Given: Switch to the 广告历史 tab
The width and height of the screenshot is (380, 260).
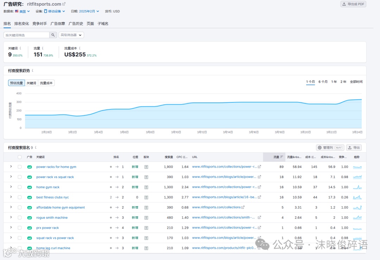Looking at the screenshot, I should [x=76, y=24].
